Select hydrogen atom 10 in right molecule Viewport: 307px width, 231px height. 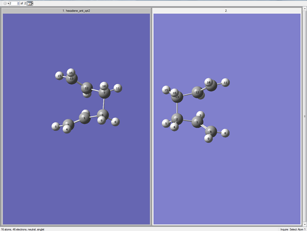tap(208, 82)
